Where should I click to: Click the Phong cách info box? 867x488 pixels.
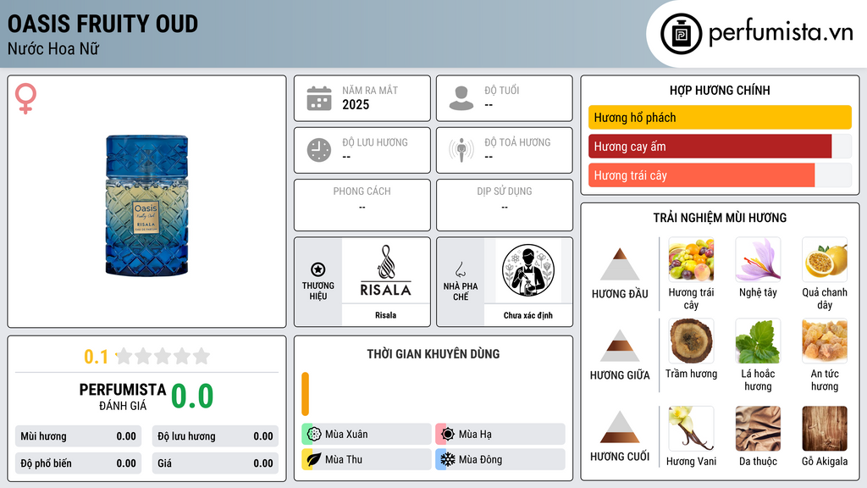tap(362, 205)
